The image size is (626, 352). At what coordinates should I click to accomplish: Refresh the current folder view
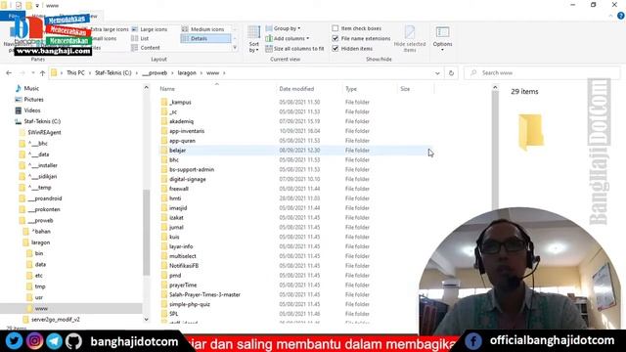click(451, 73)
